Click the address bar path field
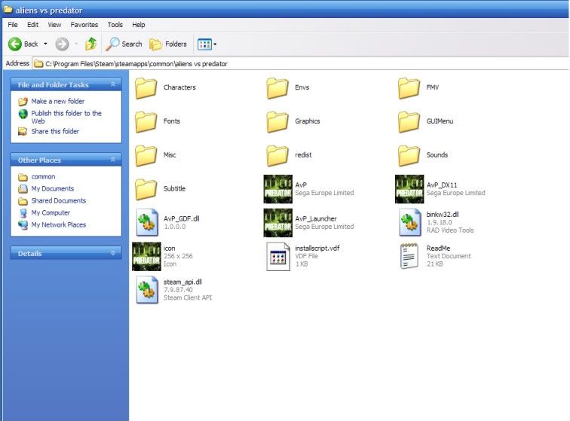 [x=301, y=64]
